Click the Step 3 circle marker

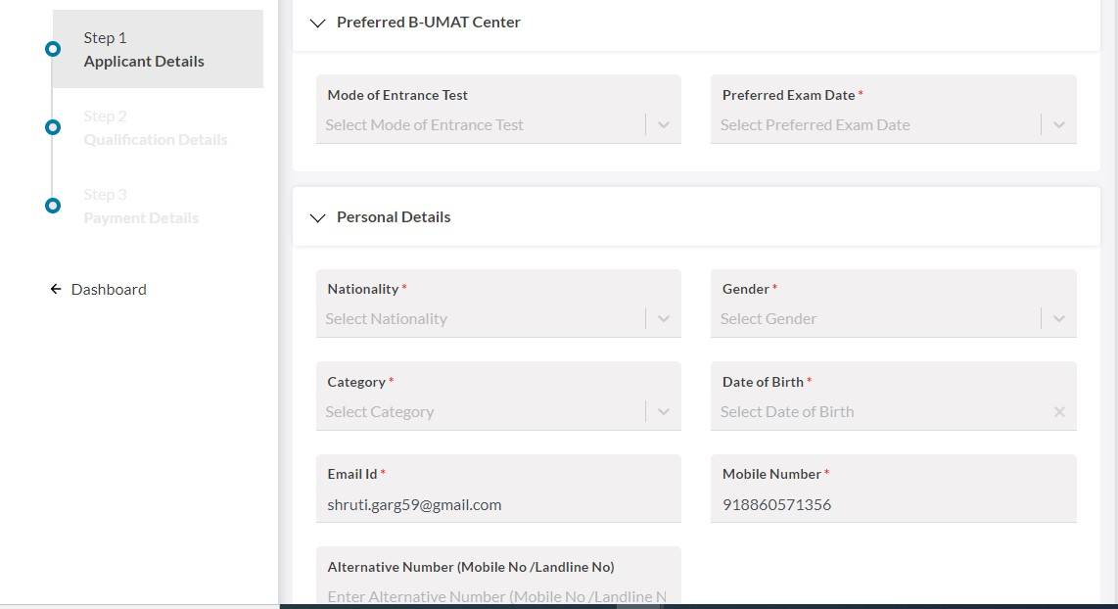[53, 206]
